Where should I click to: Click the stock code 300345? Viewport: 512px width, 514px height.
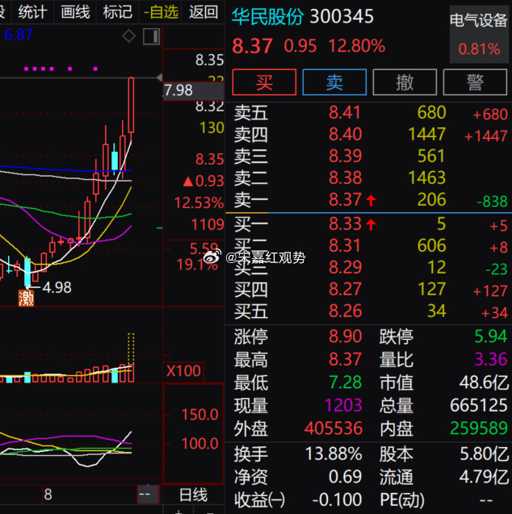(x=342, y=16)
